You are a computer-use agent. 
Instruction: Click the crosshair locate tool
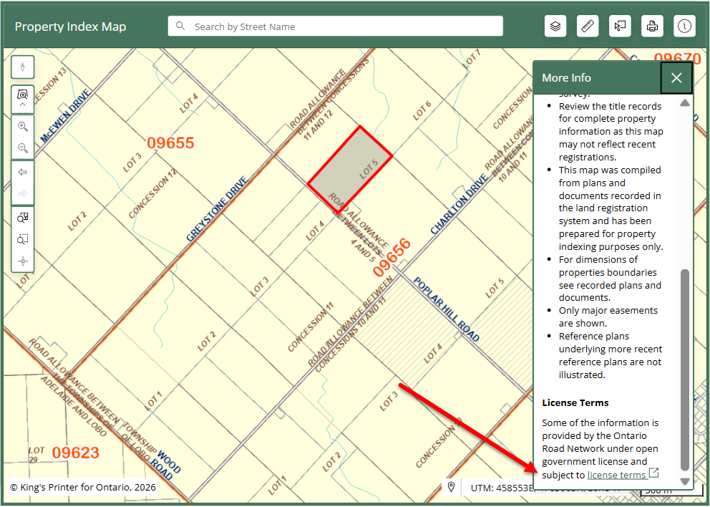23,261
